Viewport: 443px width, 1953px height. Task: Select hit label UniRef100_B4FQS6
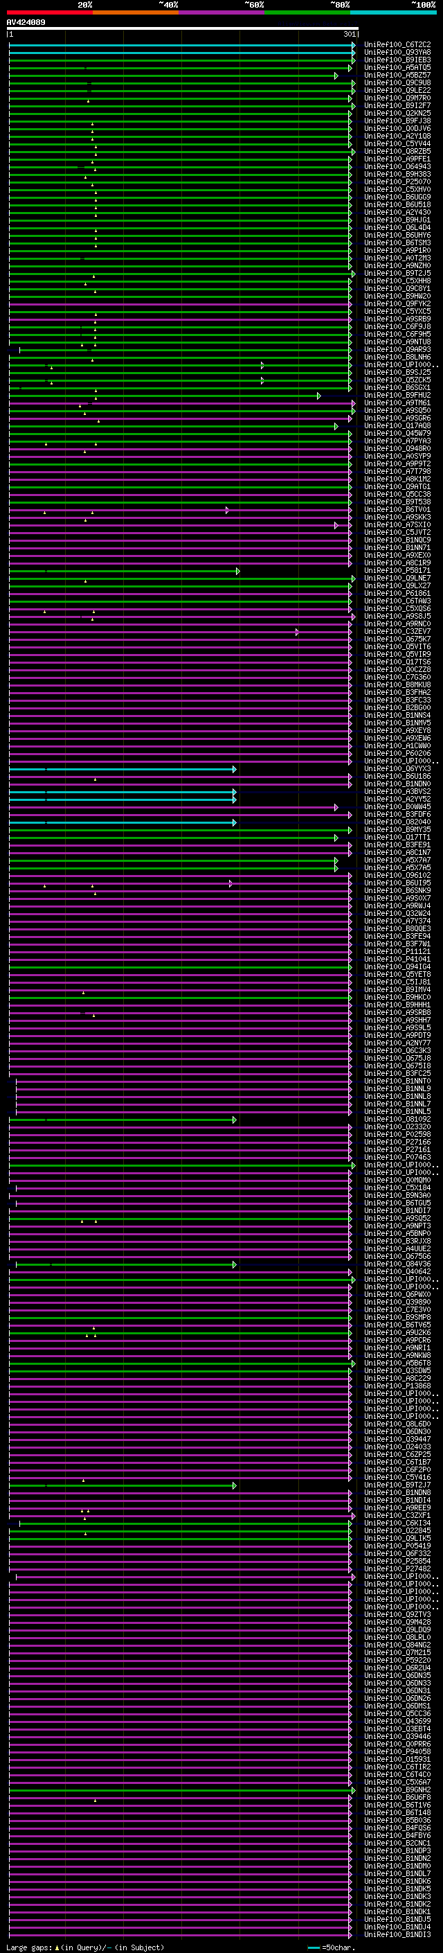point(397,1828)
